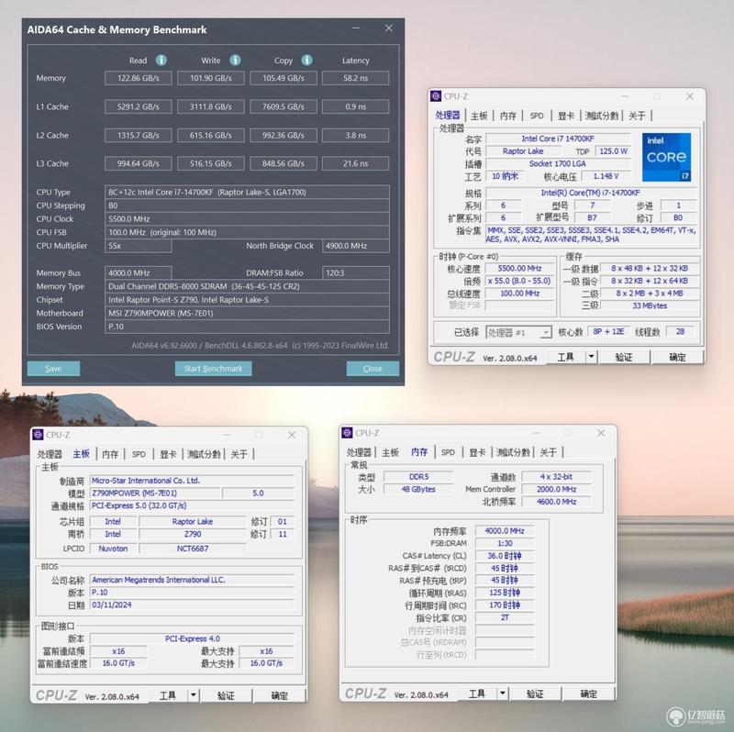Click the 验证 button in the memory window

535,693
